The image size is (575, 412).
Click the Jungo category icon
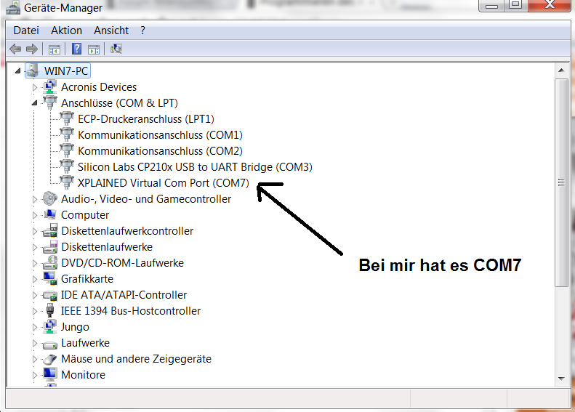pos(50,326)
